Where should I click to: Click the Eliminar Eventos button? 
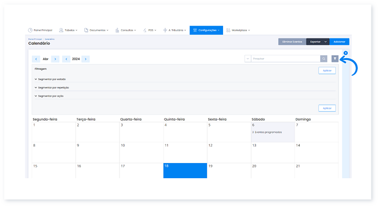coord(292,42)
